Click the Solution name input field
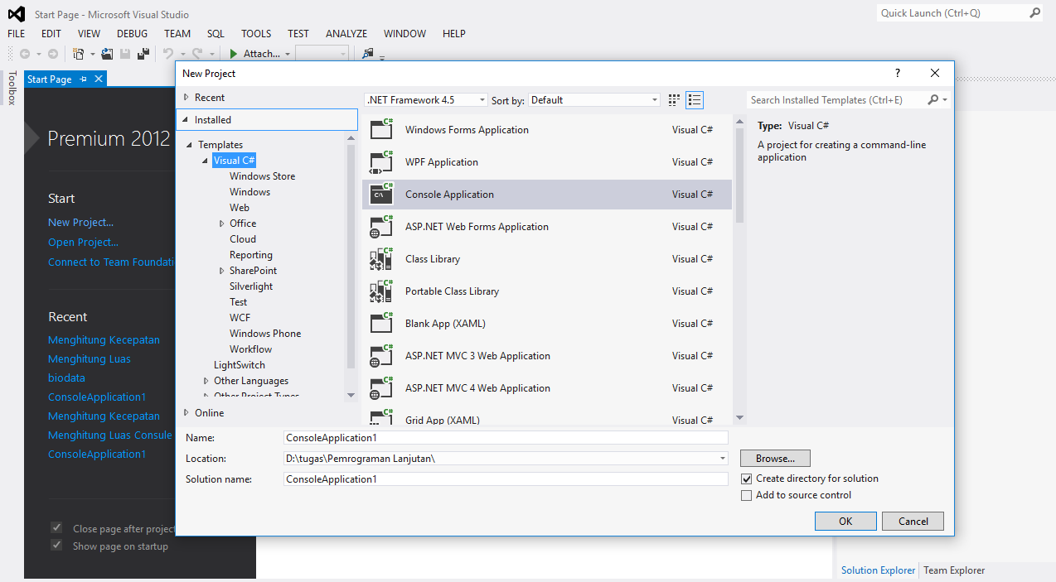Viewport: 1056px width, 582px height. (x=506, y=479)
